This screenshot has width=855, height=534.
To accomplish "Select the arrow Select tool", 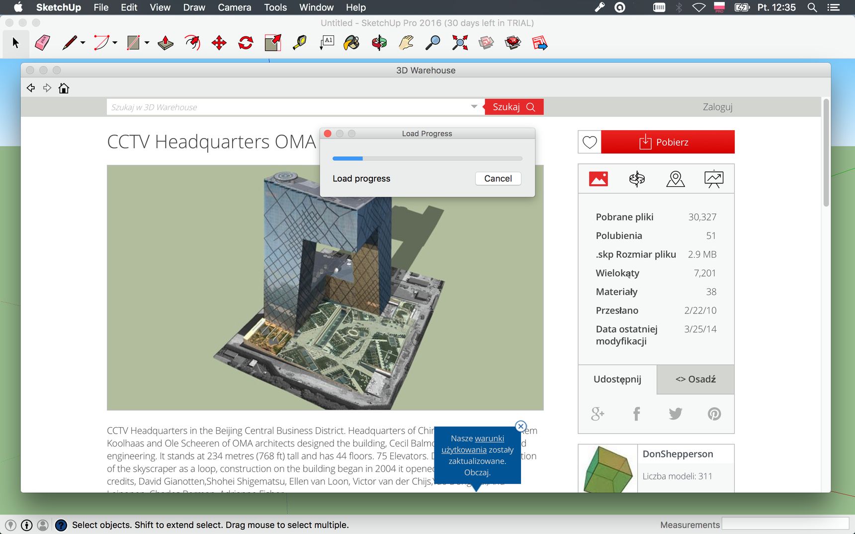I will pos(15,43).
